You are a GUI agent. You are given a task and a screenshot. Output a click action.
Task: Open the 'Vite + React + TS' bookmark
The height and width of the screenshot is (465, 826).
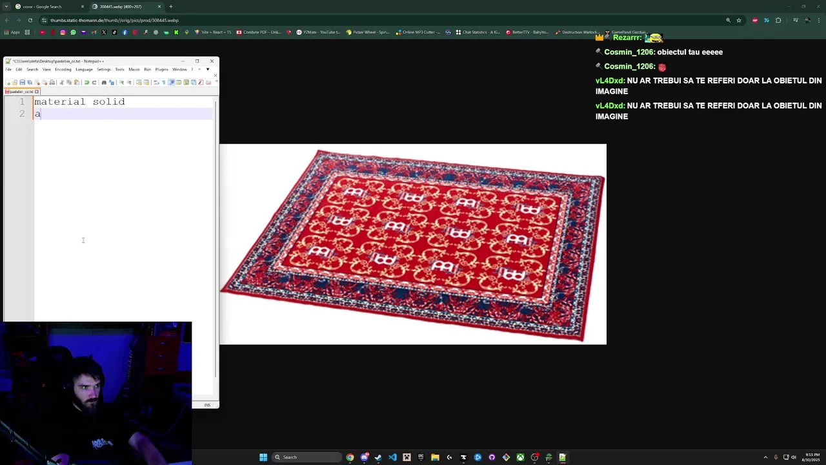click(212, 32)
